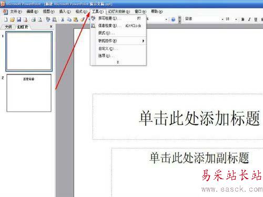Open the 编辑 (Edit) menu
Screen dimensions: 263x197
pyautogui.click(x=32, y=12)
